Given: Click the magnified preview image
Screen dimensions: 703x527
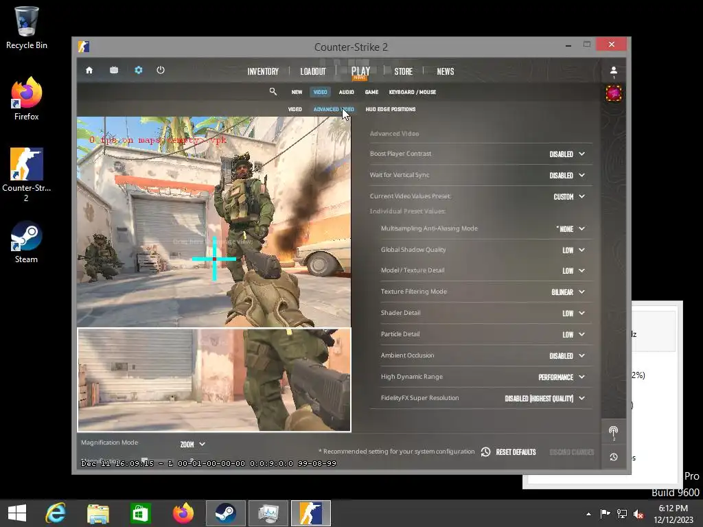Looking at the screenshot, I should coord(214,379).
